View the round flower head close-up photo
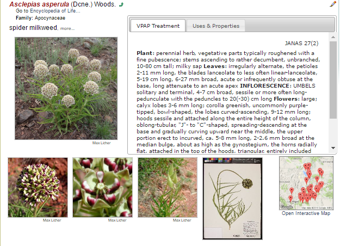This screenshot has height=246, width=340. [38, 187]
